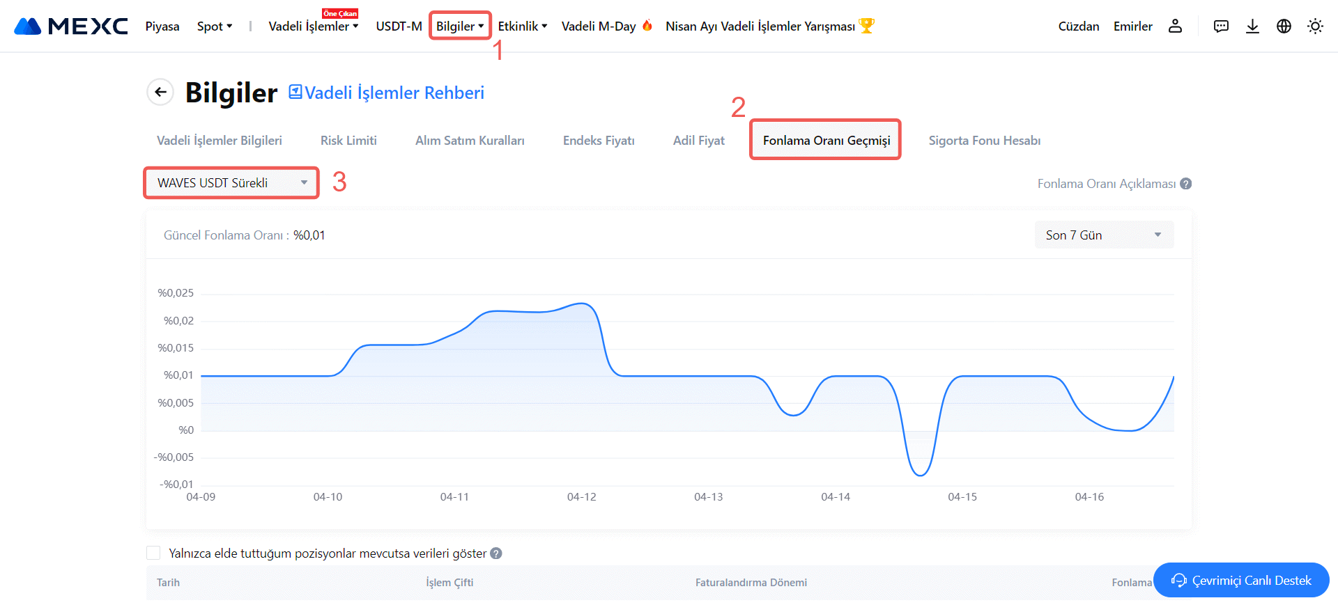The image size is (1338, 605).
Task: Expand the Spot menu
Action: 215,26
